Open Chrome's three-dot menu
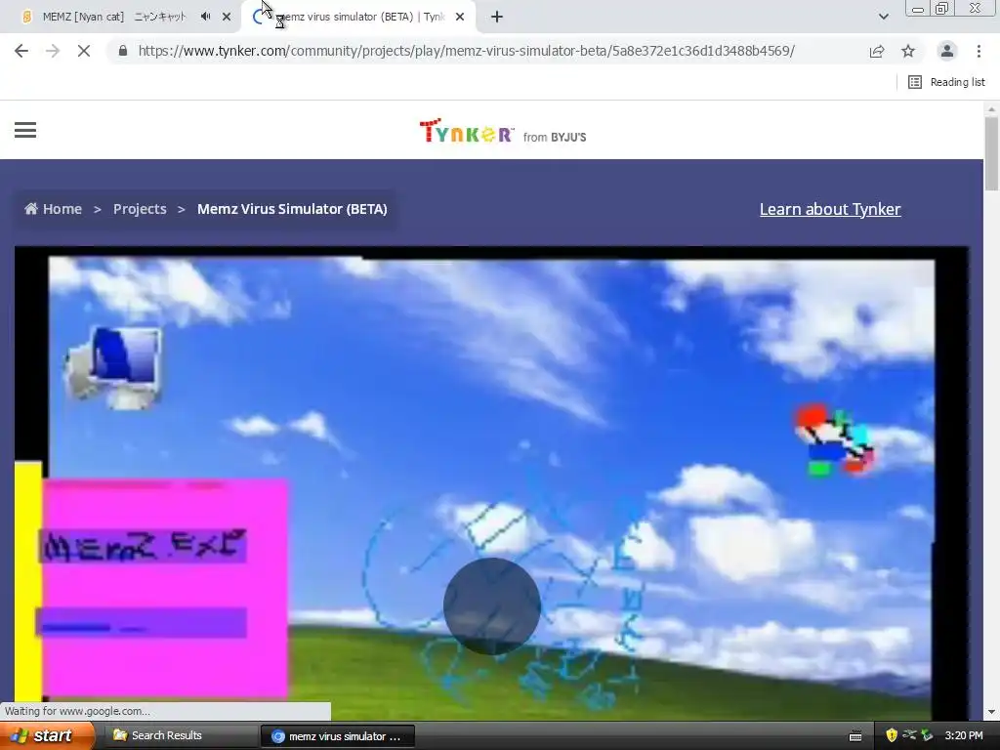 click(x=979, y=51)
